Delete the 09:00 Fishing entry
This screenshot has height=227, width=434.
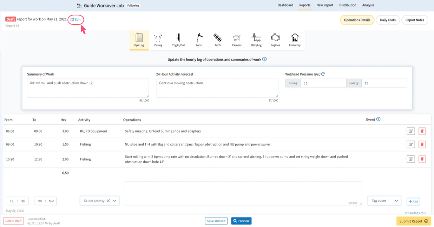pos(422,144)
